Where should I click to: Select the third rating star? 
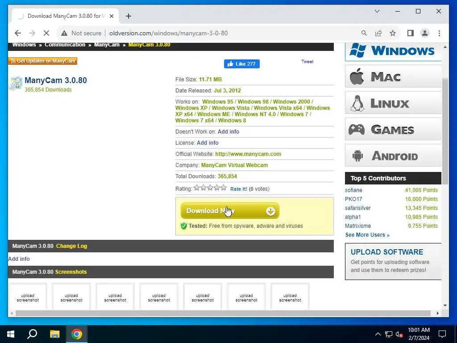[x=210, y=188]
